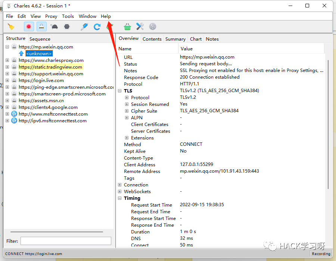Open the Proxy menu
This screenshot has width=336, height=261.
[x=51, y=16]
